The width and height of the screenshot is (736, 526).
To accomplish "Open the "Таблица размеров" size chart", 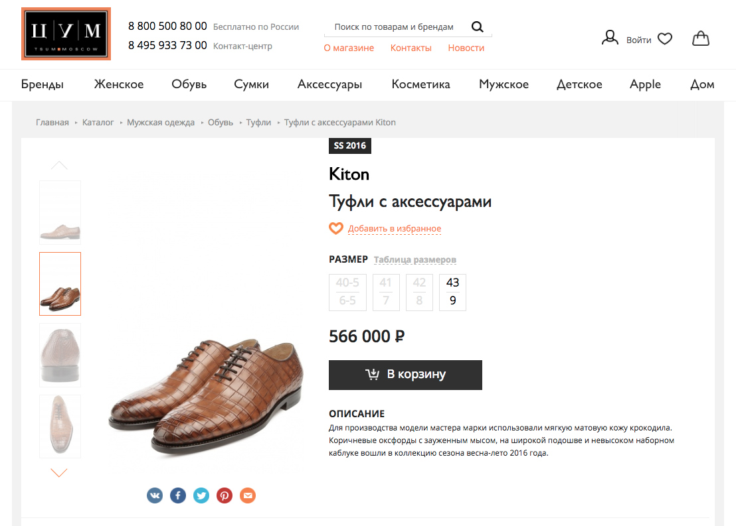I will pyautogui.click(x=415, y=259).
